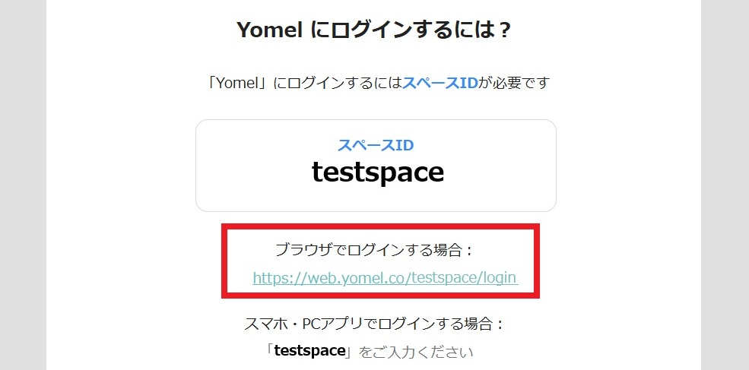Viewport: 749px width, 370px height.
Task: Open the https://web.yomel.co/testspace/login link
Action: 385,277
